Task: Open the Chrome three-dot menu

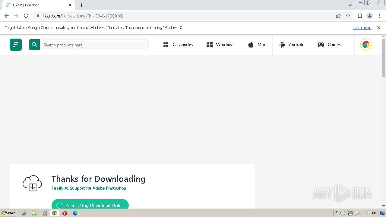Action: [379, 16]
